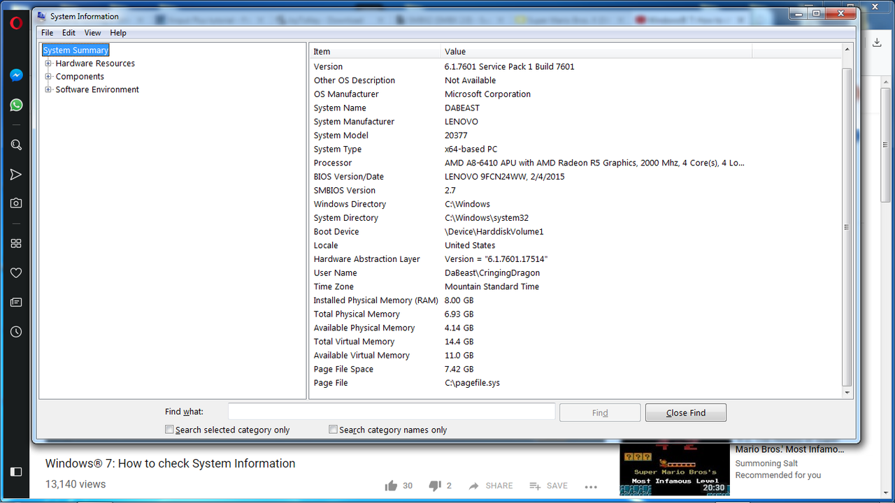This screenshot has height=503, width=895.
Task: Check Search category names only
Action: [333, 430]
